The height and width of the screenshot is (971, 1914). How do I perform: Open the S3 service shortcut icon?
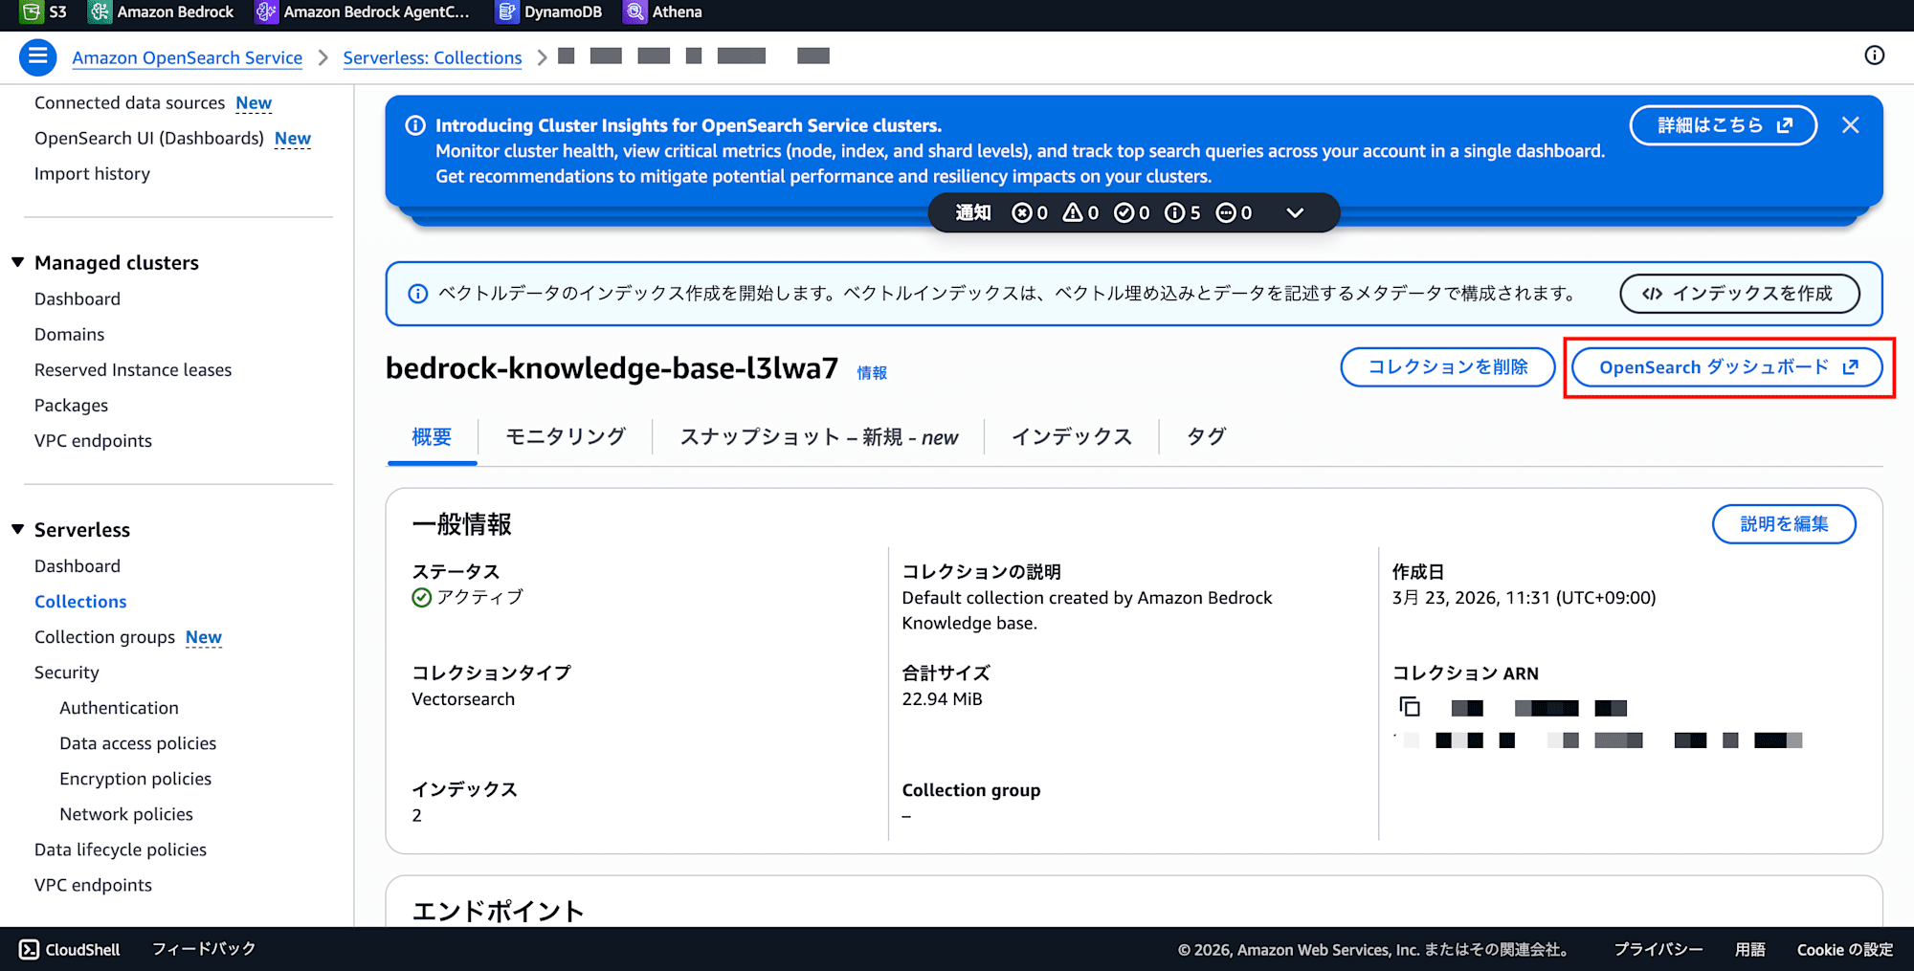tap(32, 11)
